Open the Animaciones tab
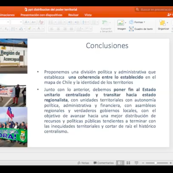 pyautogui.click(x=7, y=15)
